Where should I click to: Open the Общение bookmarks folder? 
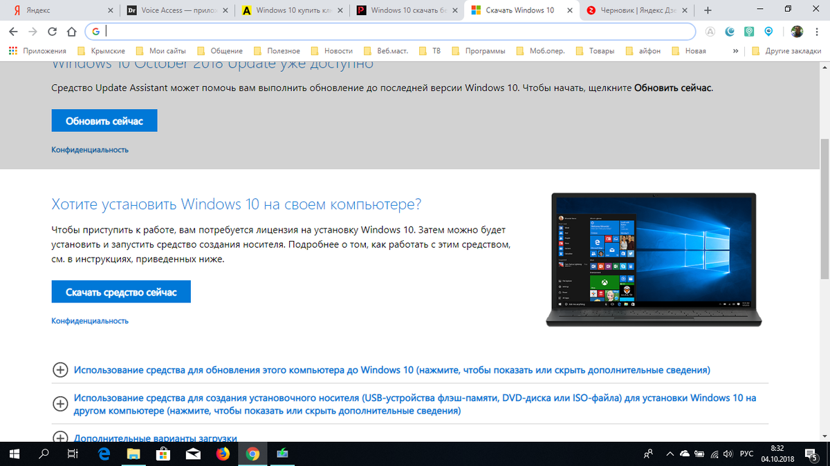click(219, 51)
